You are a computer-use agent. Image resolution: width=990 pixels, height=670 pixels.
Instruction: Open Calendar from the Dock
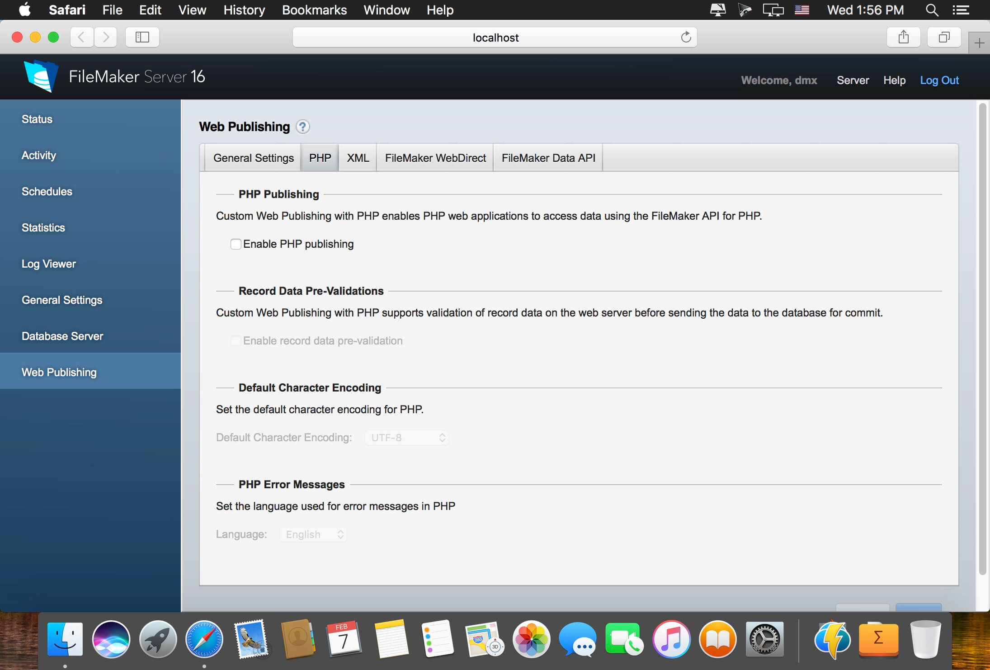pyautogui.click(x=344, y=639)
